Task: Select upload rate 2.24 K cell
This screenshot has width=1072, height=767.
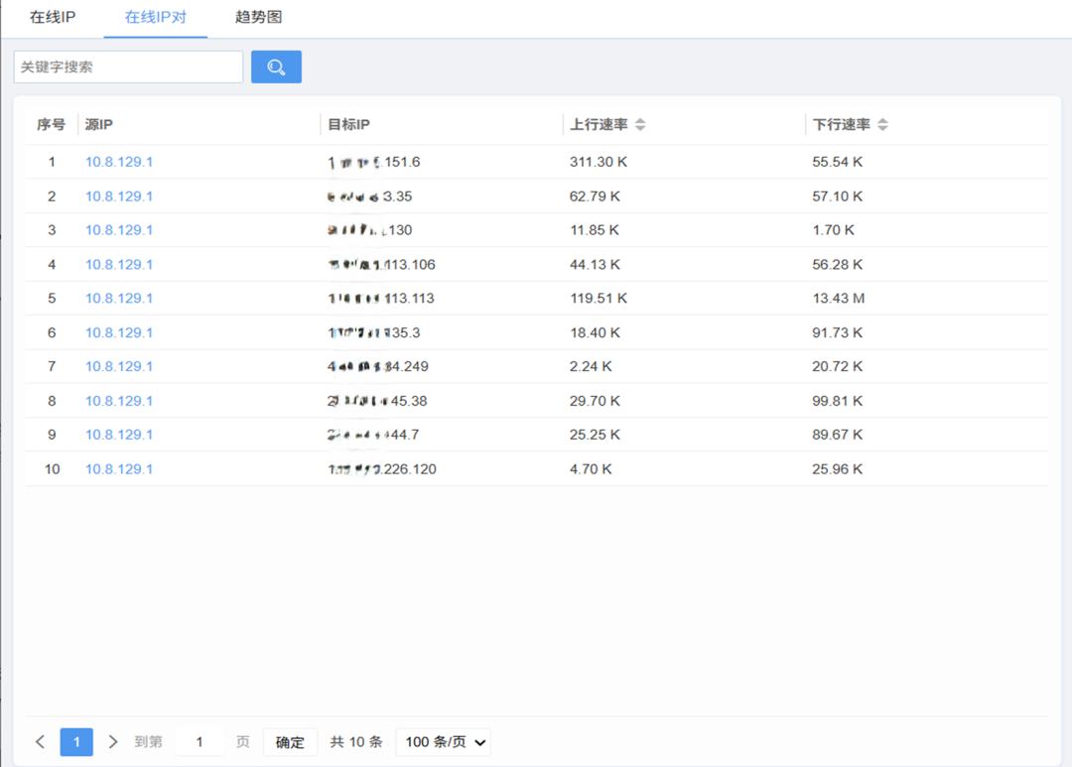Action: point(591,366)
